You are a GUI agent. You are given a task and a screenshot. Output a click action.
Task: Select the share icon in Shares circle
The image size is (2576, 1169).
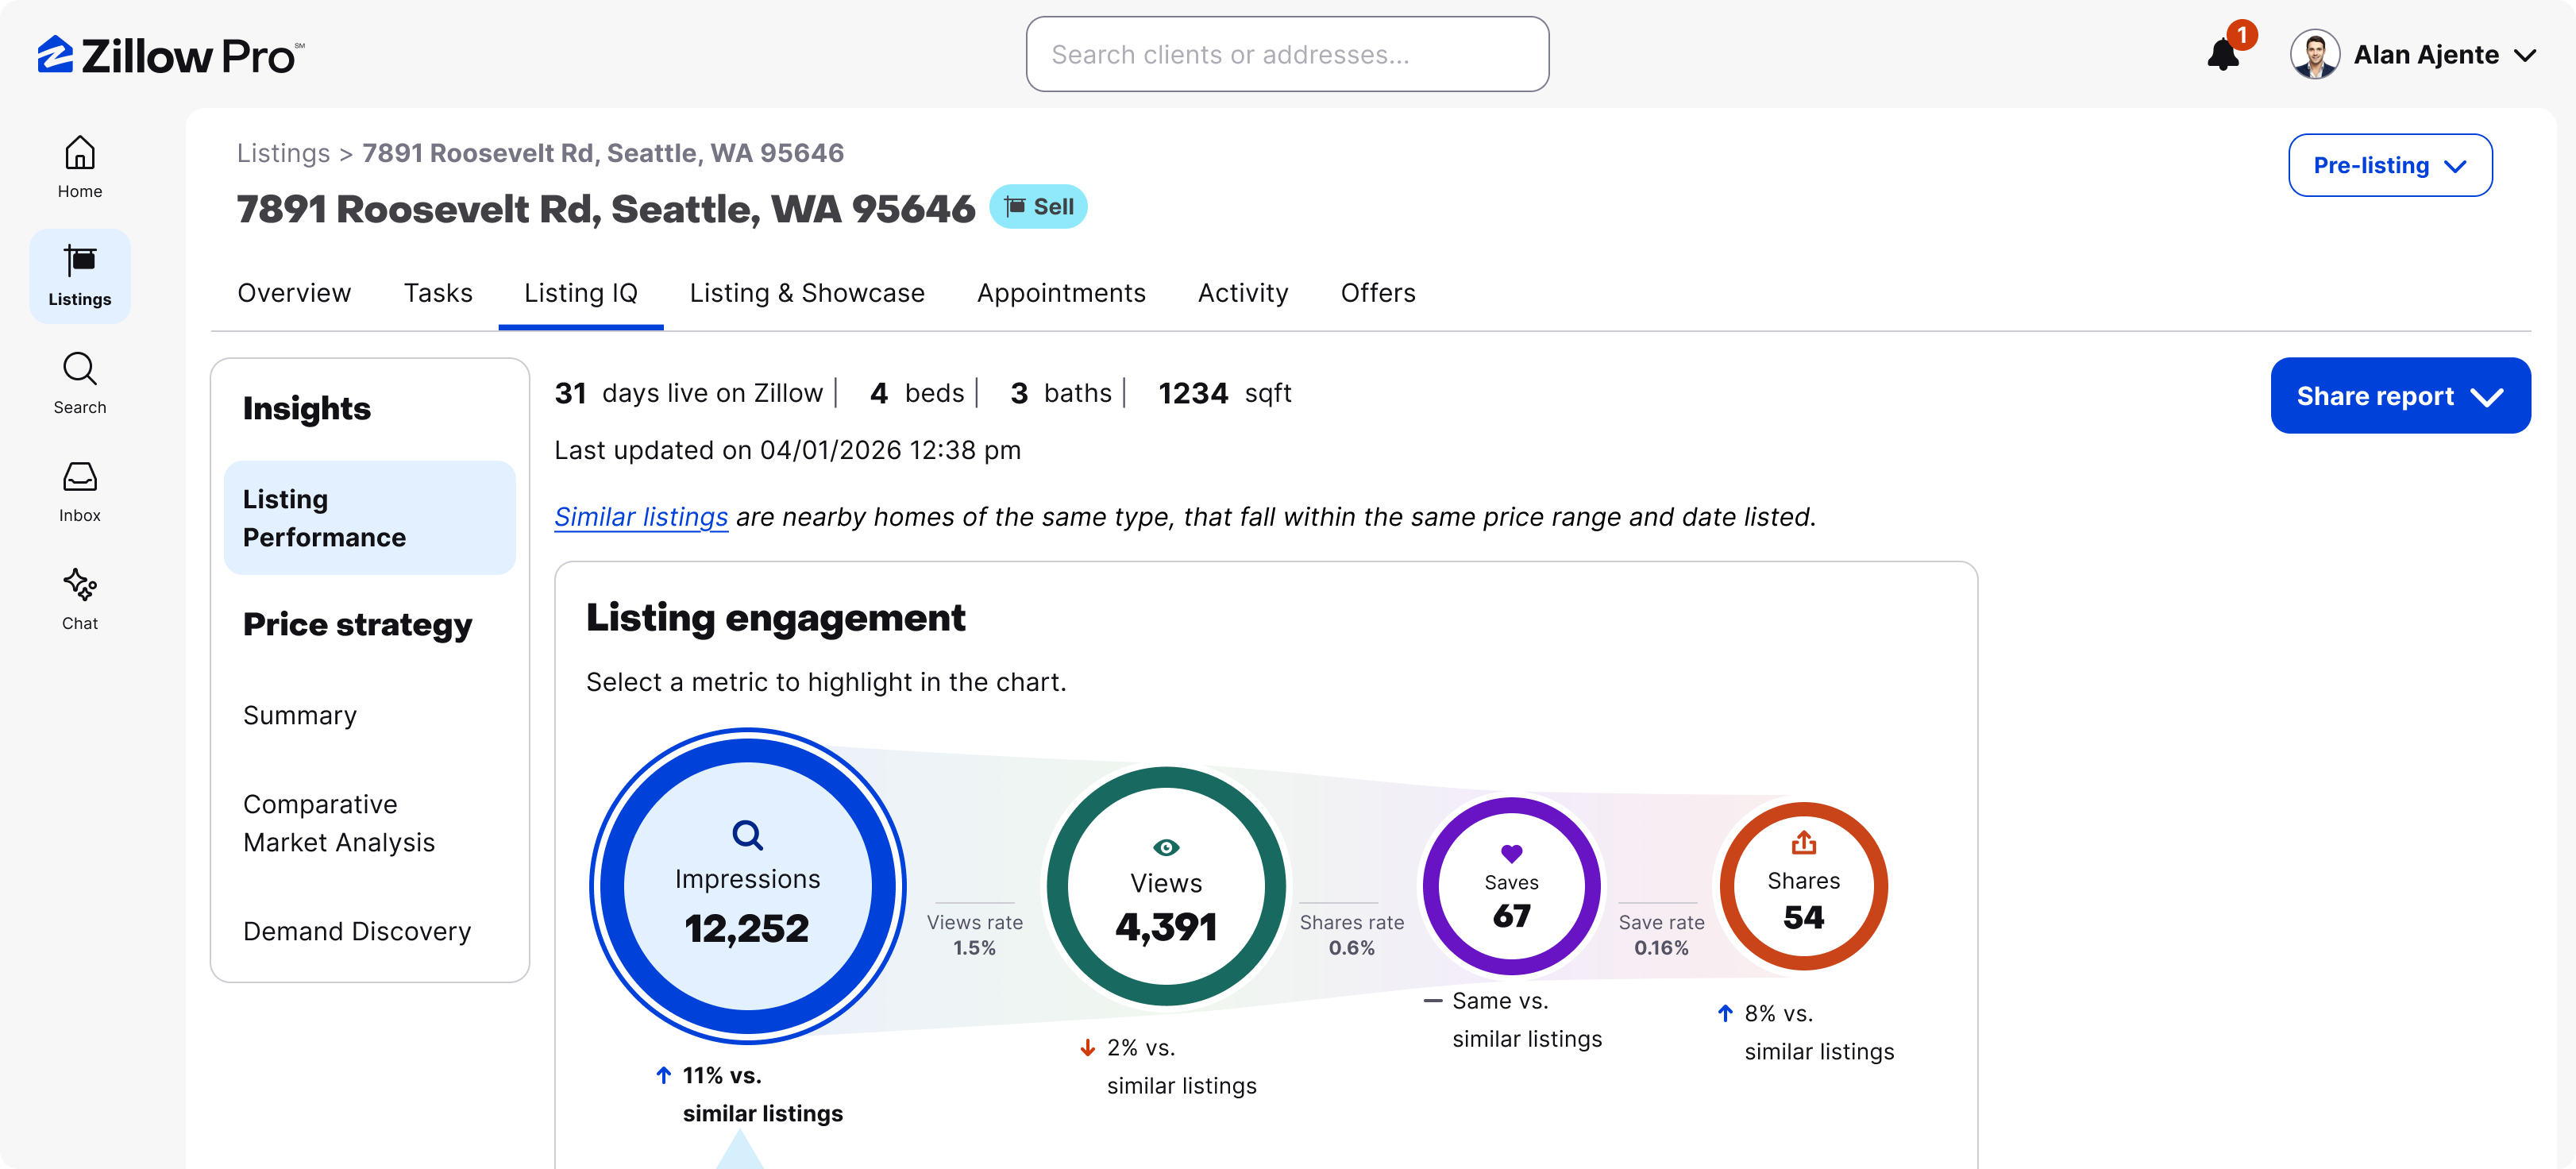click(x=1803, y=843)
